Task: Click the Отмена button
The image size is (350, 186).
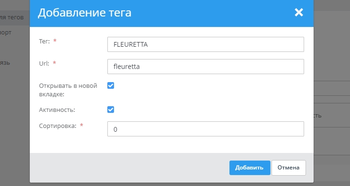Action: click(x=289, y=168)
